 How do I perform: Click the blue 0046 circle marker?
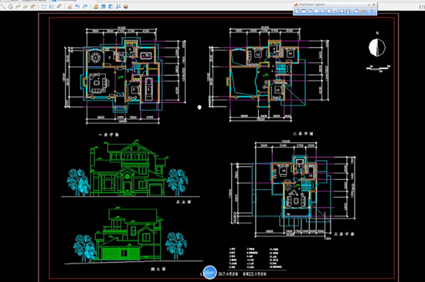(x=209, y=272)
